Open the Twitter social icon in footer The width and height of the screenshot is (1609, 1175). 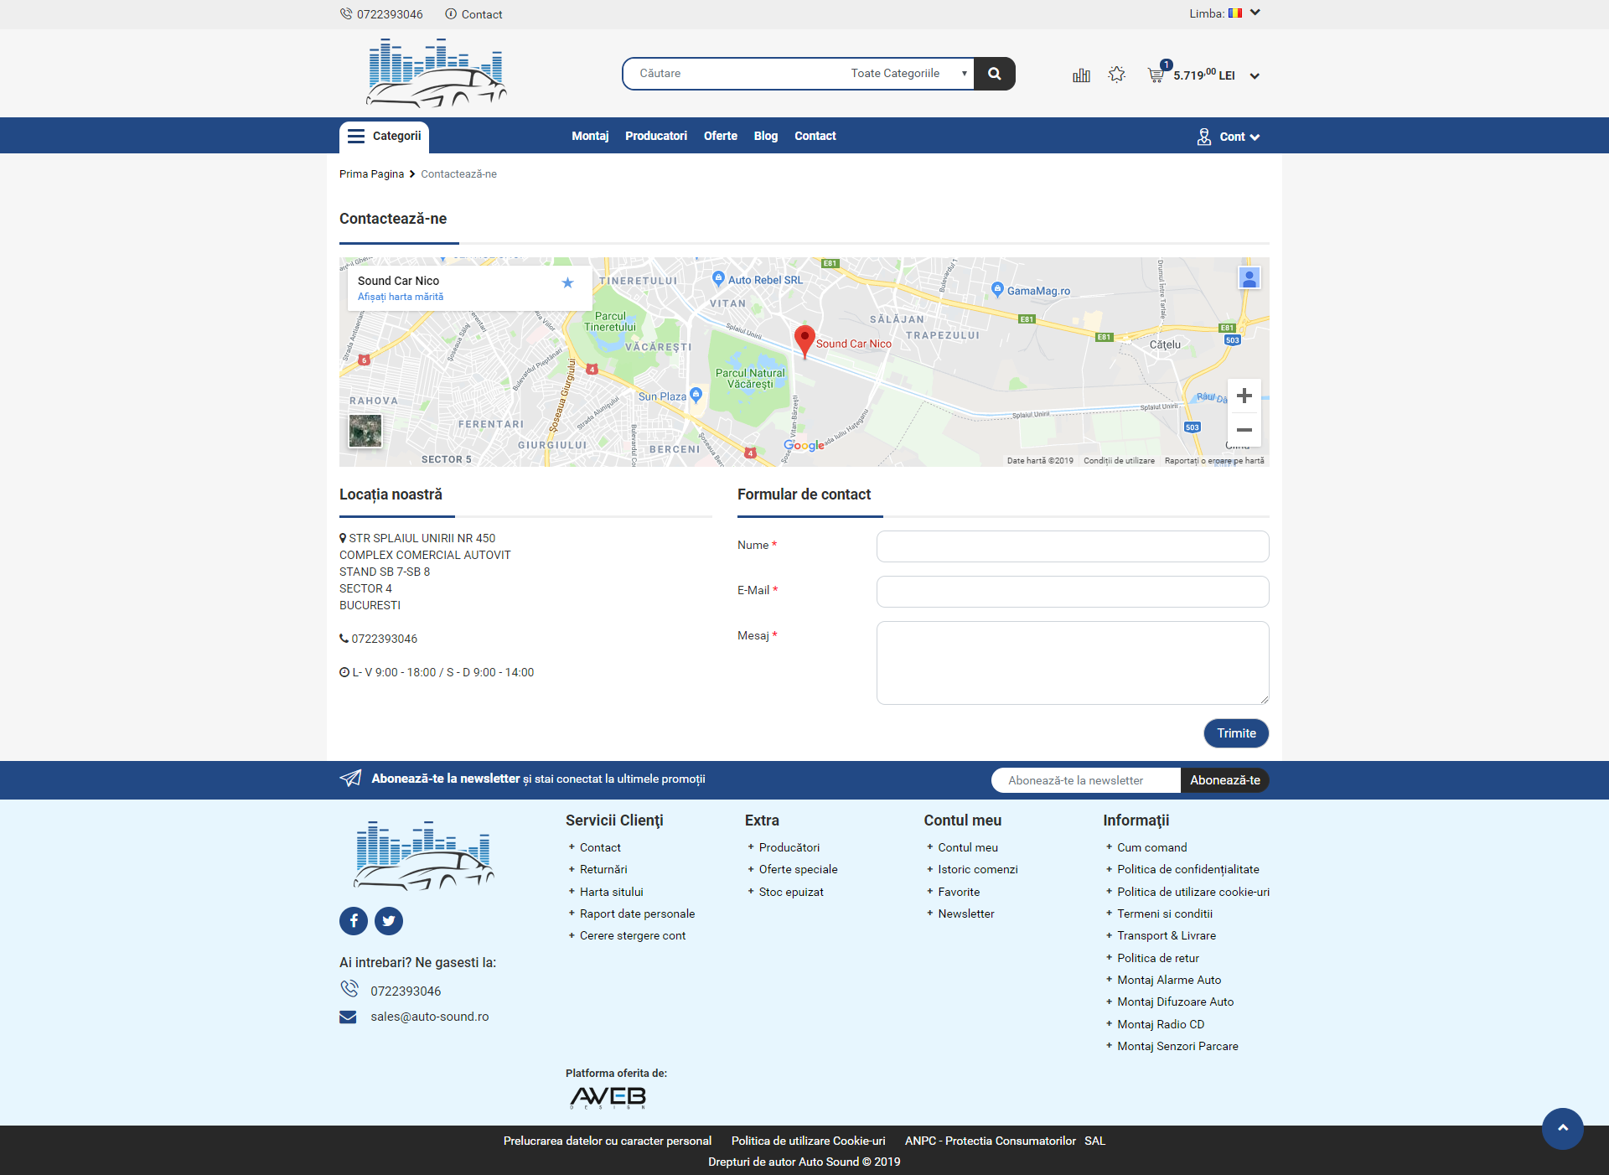tap(389, 921)
